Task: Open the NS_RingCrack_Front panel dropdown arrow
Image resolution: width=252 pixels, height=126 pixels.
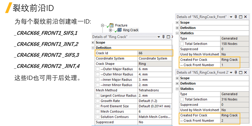Action: [x=231, y=17]
